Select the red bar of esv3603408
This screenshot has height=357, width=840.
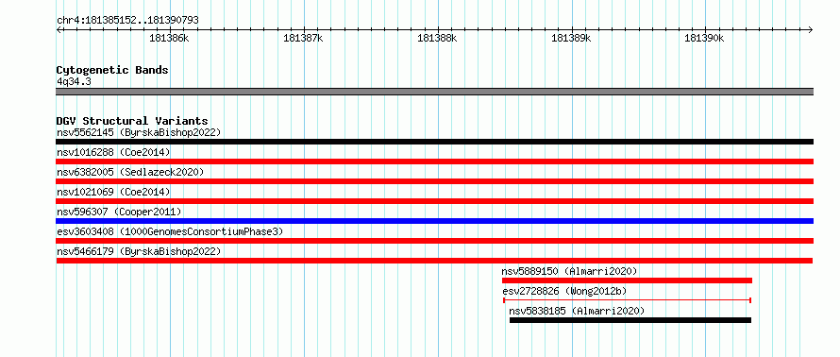tap(434, 241)
